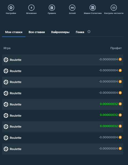Click the Roulette wheel icon in the eighth bet row

pos(6,138)
